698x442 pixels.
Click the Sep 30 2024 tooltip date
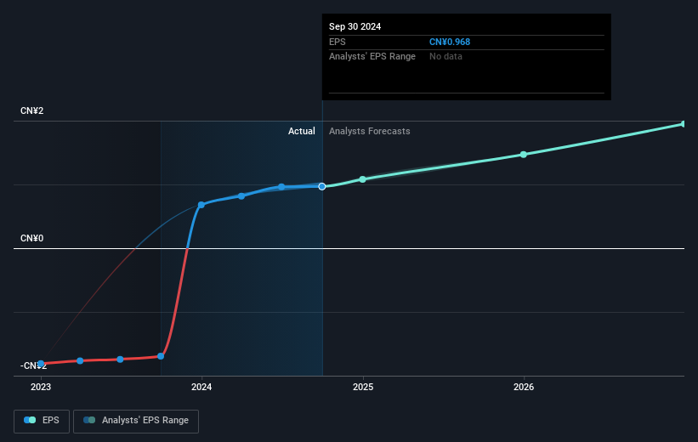(x=355, y=26)
